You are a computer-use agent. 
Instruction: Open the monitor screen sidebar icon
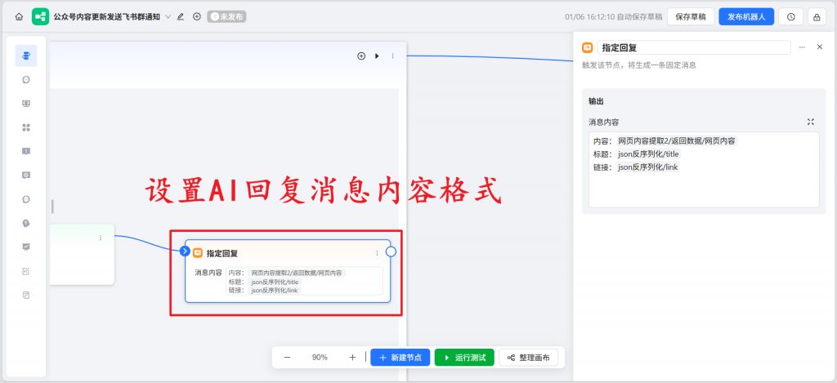[x=26, y=104]
